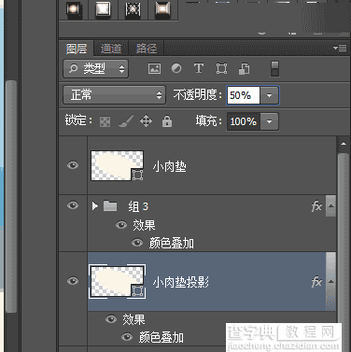The height and width of the screenshot is (352, 351).
Task: Hide the 组 3 group
Action: click(73, 205)
